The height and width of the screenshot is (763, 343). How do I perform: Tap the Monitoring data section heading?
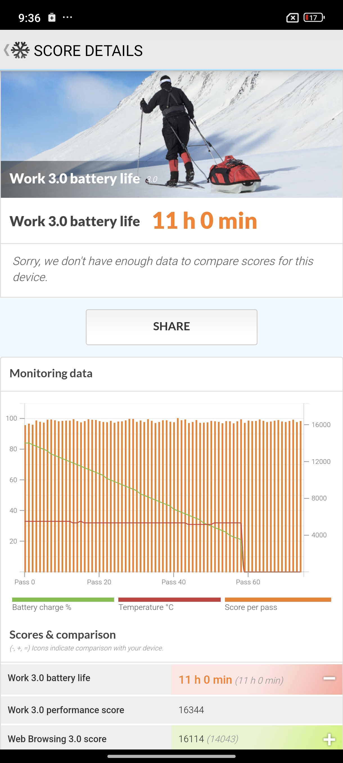51,374
